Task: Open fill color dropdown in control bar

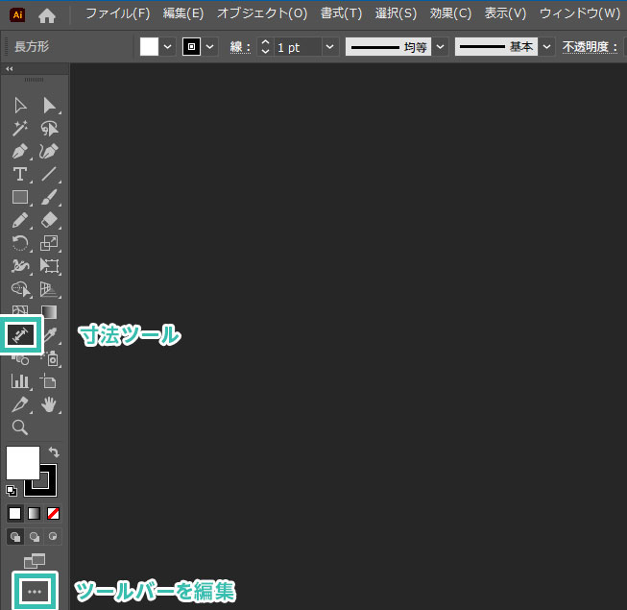Action: 167,47
